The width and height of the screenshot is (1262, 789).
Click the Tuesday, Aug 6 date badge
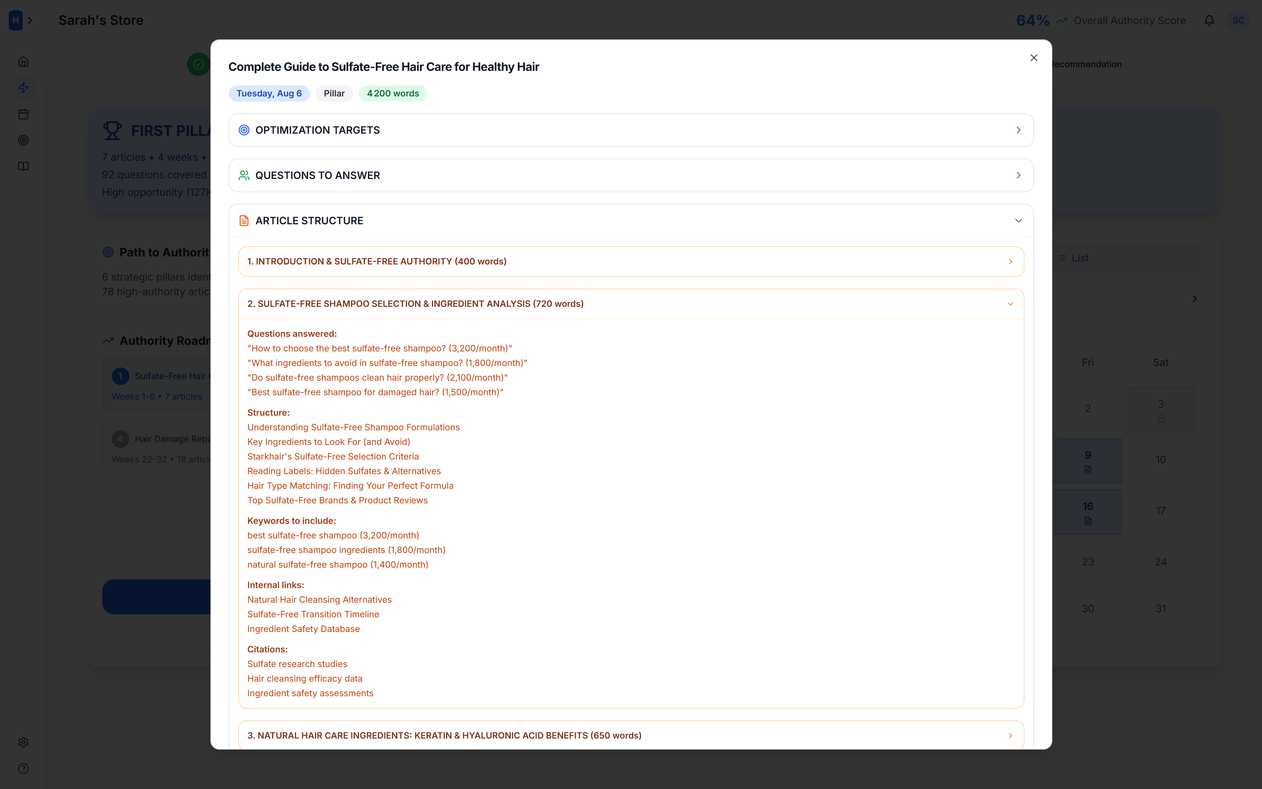pos(269,94)
